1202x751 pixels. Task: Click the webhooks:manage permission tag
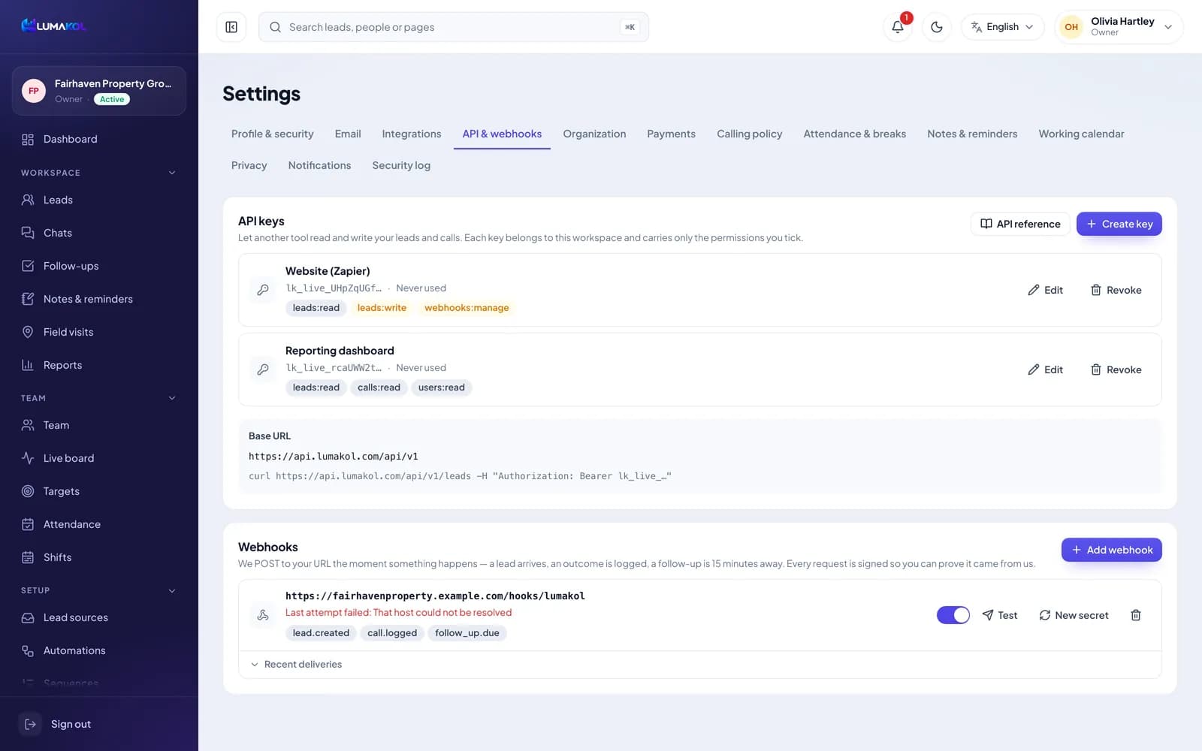tap(467, 308)
